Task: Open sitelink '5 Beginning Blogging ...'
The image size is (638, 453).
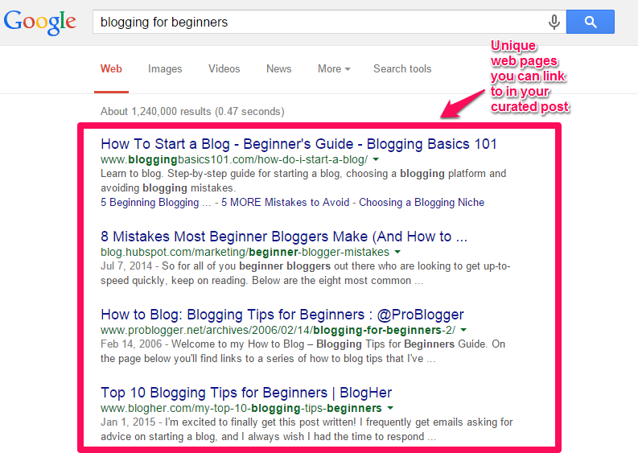Action: (156, 202)
